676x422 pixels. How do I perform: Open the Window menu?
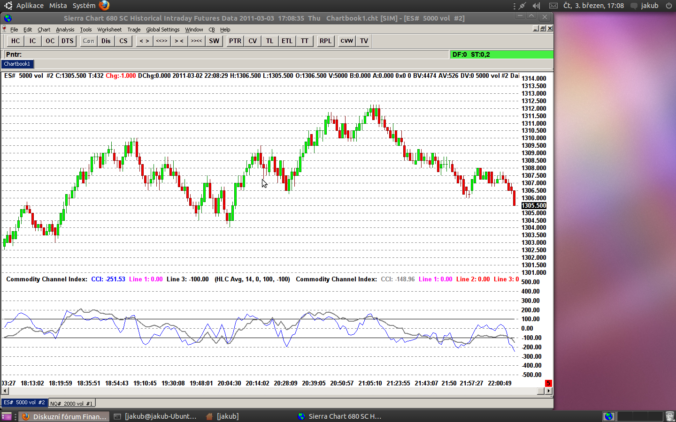(x=194, y=30)
